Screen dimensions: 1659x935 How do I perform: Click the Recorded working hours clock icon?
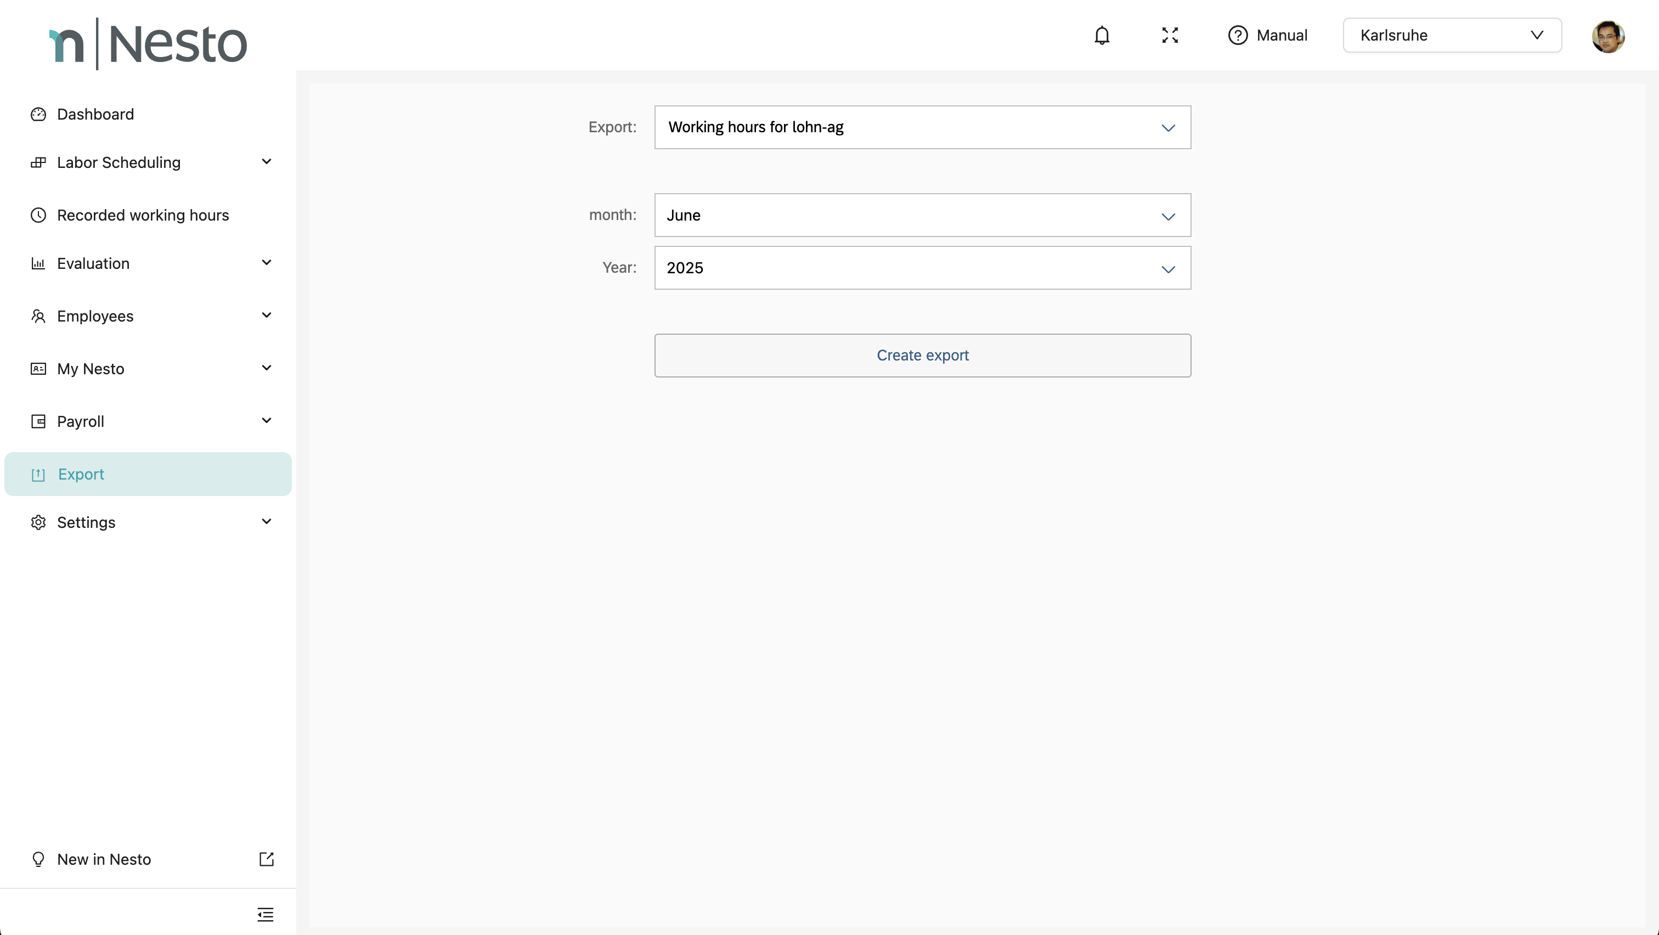[x=38, y=215]
